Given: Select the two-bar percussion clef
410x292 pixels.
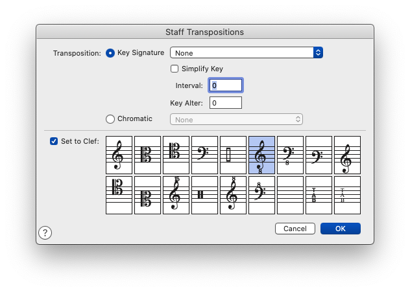Looking at the screenshot, I should (x=204, y=195).
